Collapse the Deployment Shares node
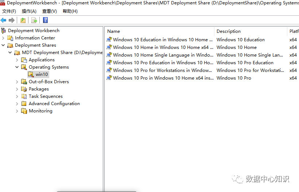299x192 pixels. [3, 45]
